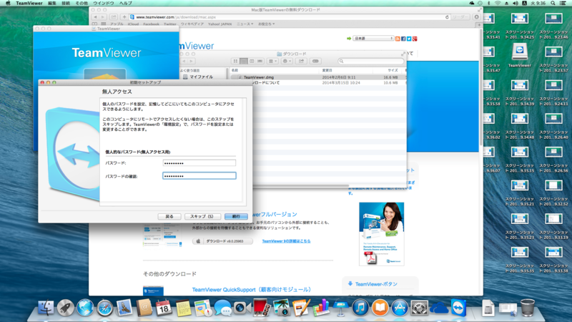Open System Preferences from the Dock
Viewport: 572px width, 322px height.
tap(419, 308)
